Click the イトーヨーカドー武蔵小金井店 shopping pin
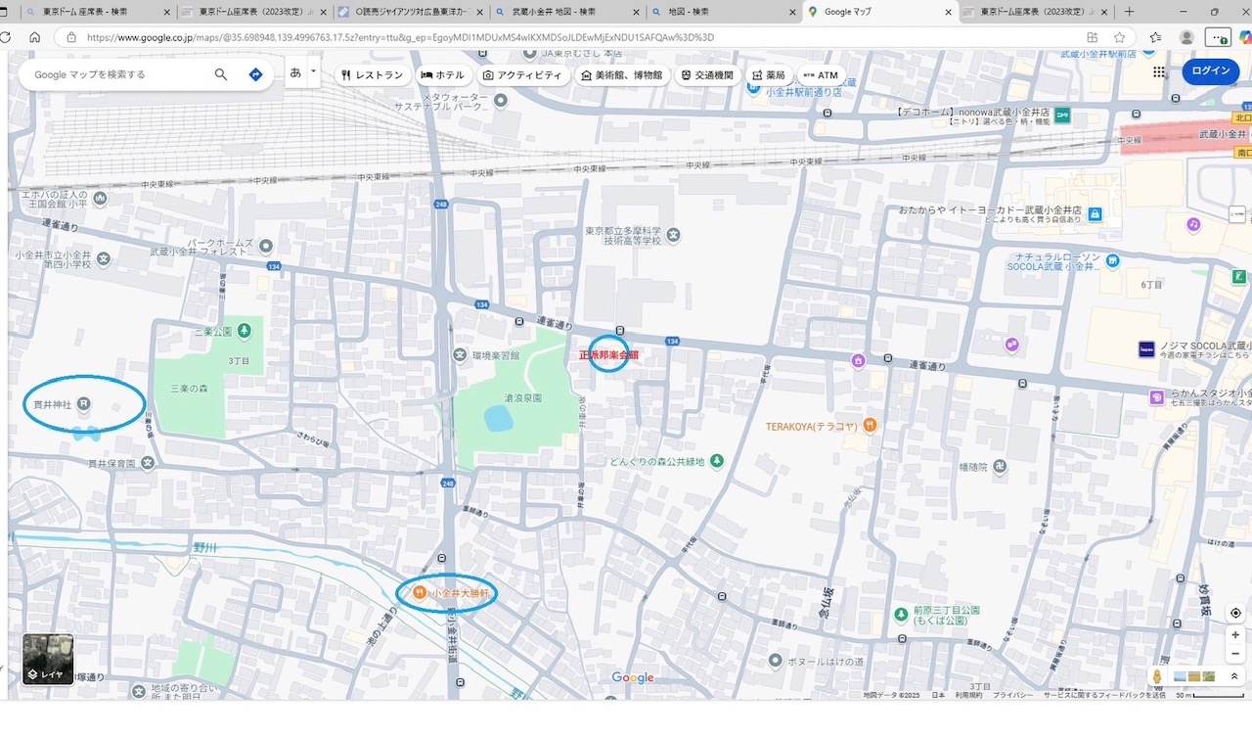The height and width of the screenshot is (738, 1252). tap(1095, 214)
